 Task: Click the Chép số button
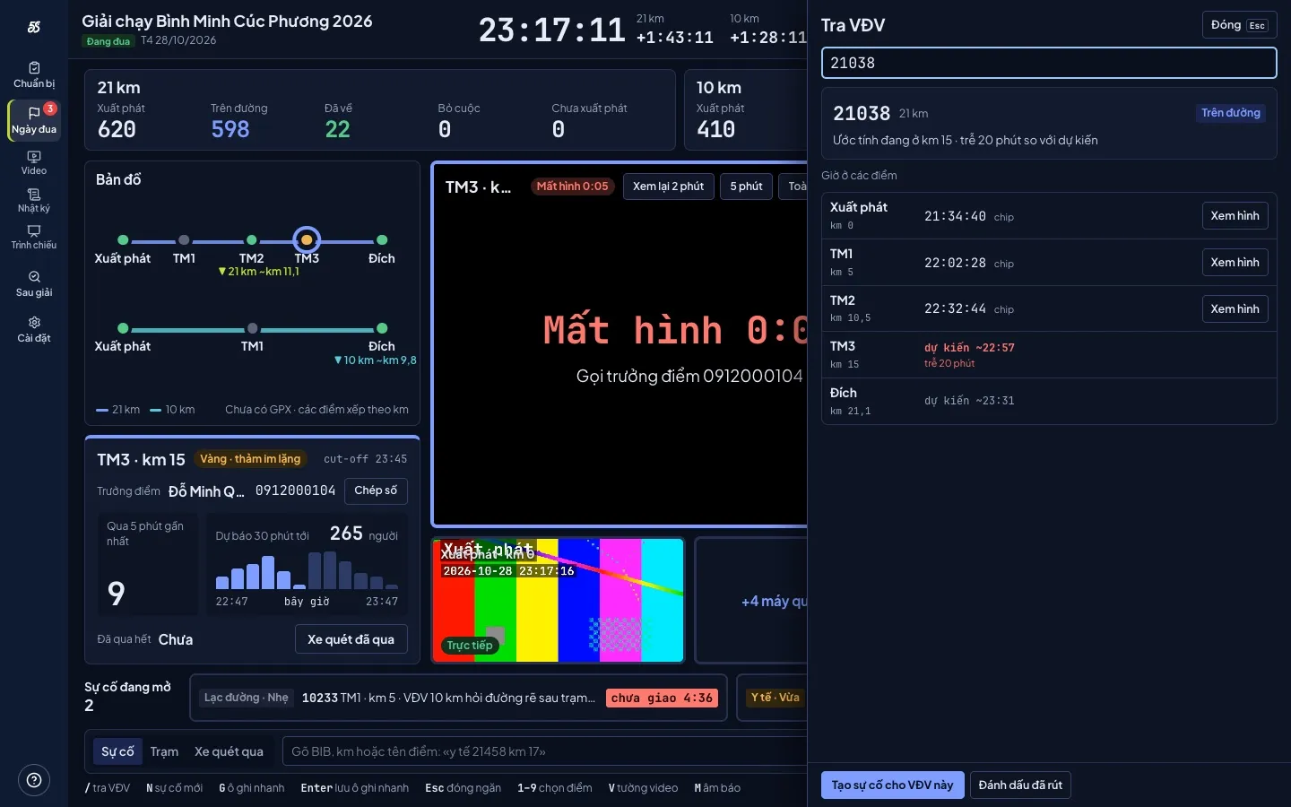click(376, 491)
